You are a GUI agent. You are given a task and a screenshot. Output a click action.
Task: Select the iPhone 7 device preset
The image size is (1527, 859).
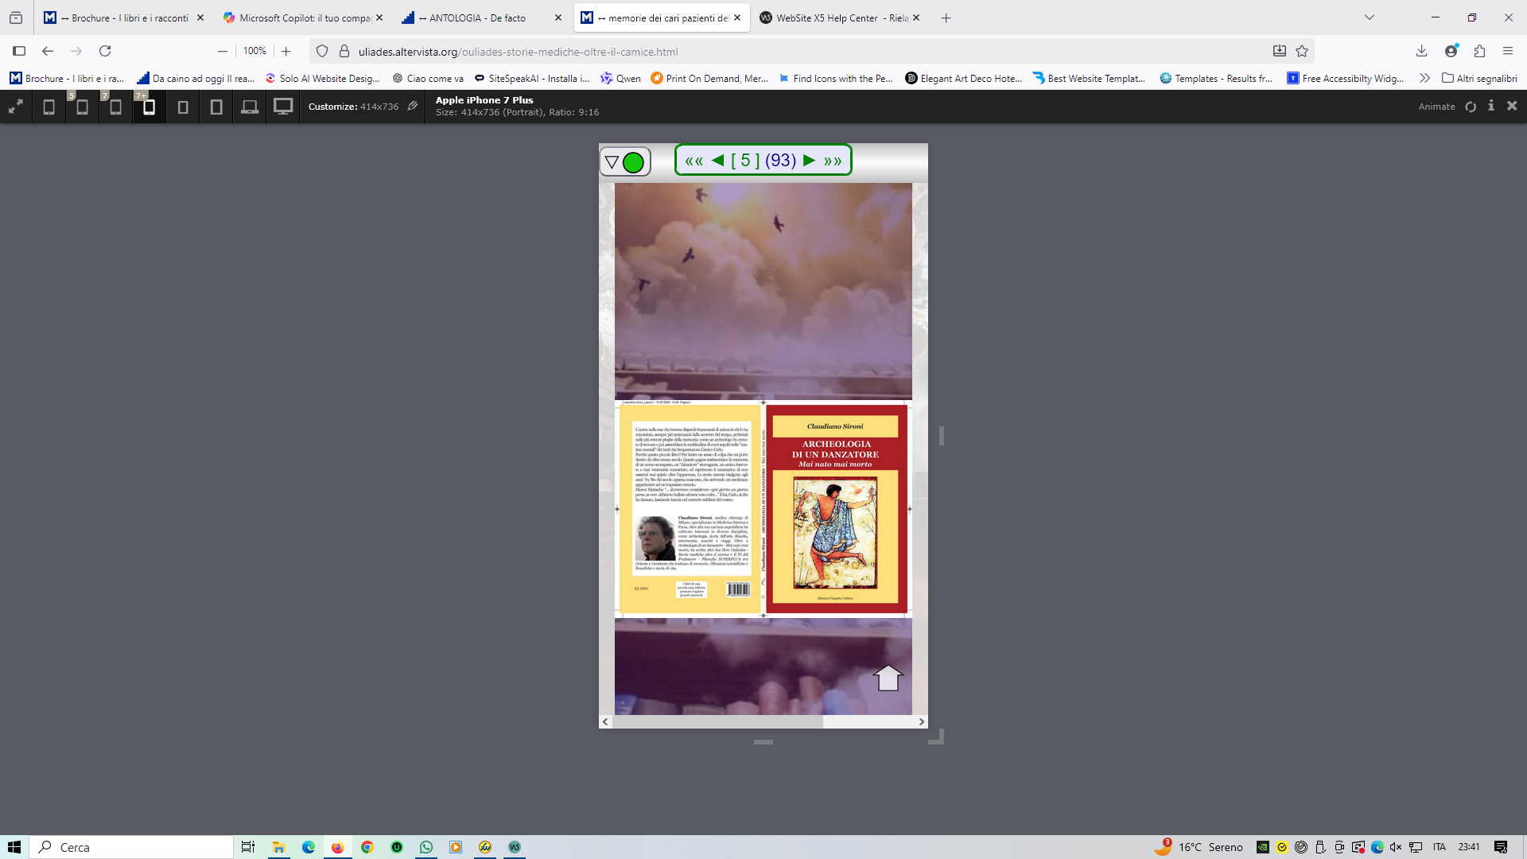115,107
